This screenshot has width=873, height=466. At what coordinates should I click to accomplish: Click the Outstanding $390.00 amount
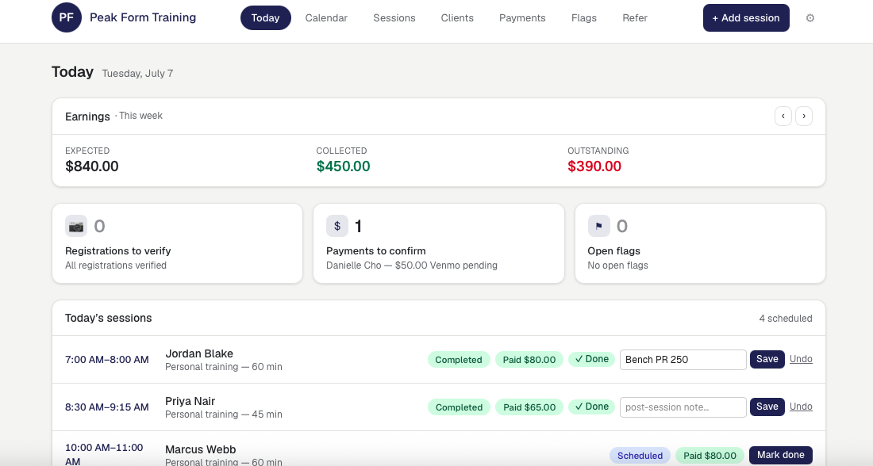[x=594, y=166]
